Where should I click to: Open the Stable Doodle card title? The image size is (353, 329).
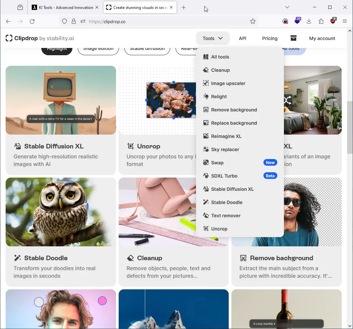46,258
